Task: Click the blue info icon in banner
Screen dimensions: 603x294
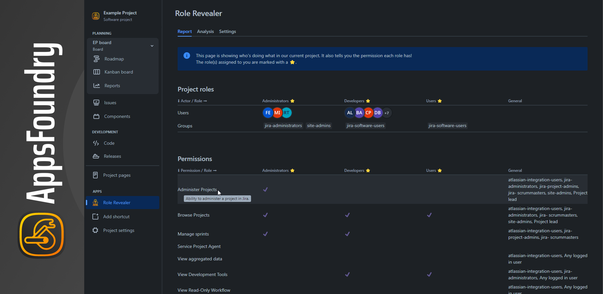Action: [187, 56]
